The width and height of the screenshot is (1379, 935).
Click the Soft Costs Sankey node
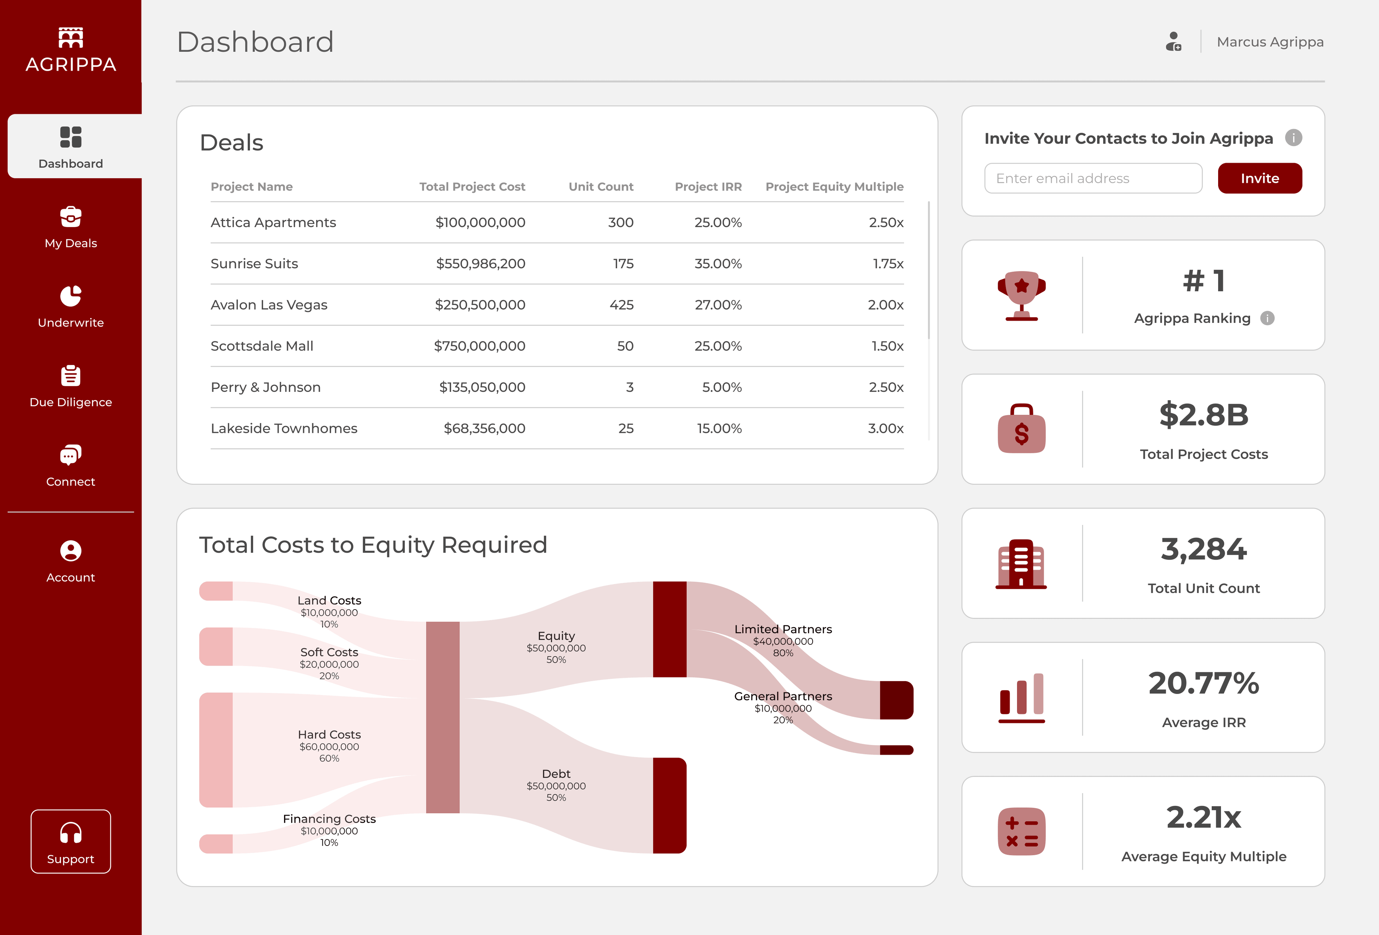[216, 647]
